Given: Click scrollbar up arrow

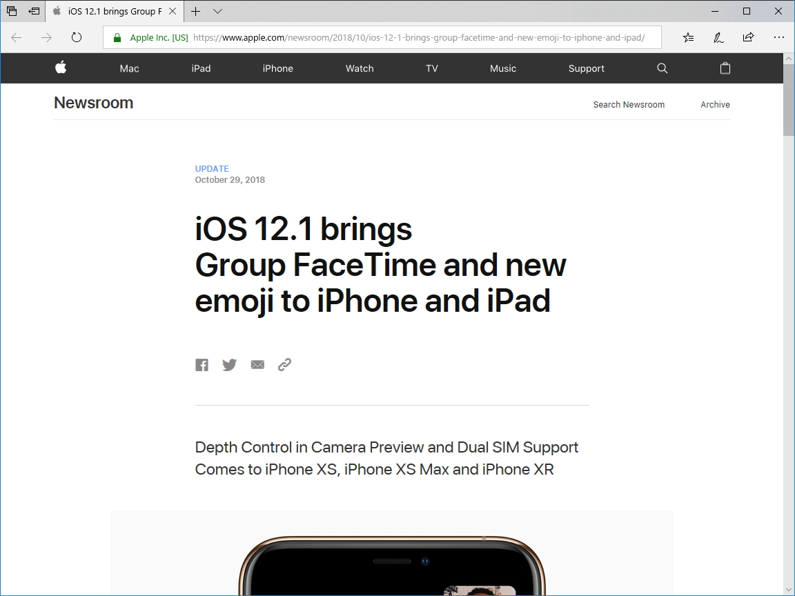Looking at the screenshot, I should pyautogui.click(x=788, y=58).
